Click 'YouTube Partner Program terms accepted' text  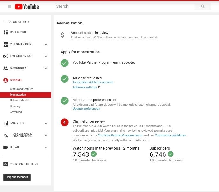pos(104,62)
